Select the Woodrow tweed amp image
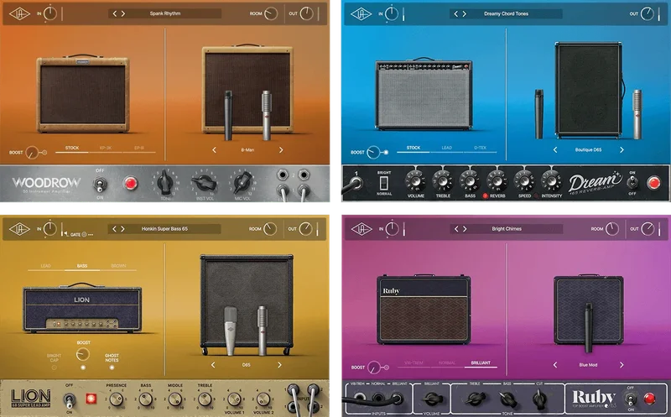This screenshot has width=671, height=417. [83, 93]
